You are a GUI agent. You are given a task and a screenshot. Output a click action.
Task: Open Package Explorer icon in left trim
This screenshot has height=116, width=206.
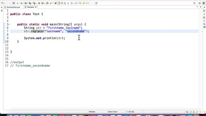[2, 11]
